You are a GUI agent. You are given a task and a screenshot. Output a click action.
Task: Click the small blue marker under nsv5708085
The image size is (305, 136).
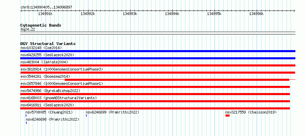click(26, 116)
